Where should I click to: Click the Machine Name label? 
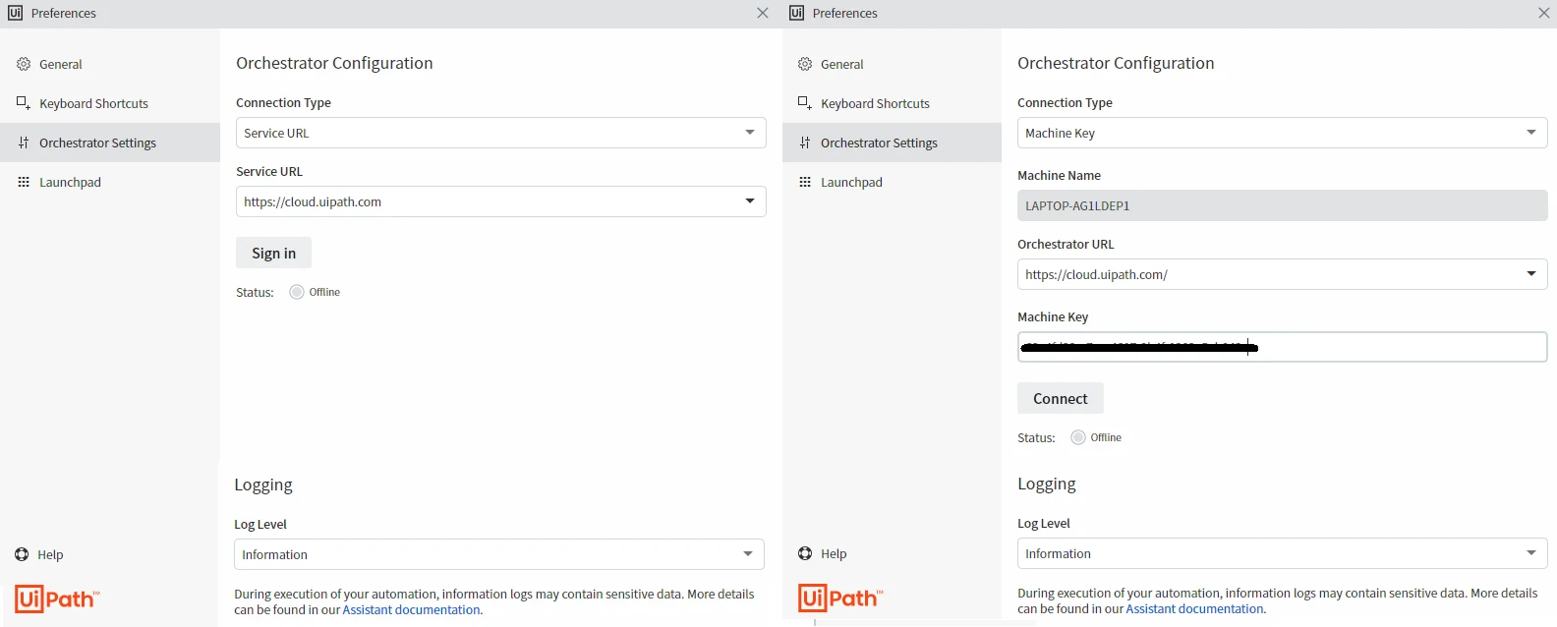point(1059,175)
